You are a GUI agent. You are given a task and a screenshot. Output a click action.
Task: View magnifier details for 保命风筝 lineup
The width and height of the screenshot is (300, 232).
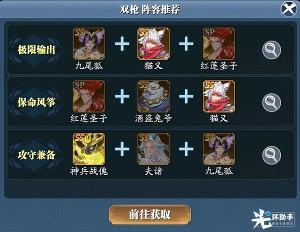pyautogui.click(x=271, y=102)
